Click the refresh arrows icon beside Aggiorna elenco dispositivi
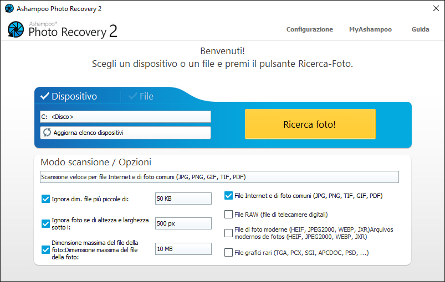Image resolution: width=445 pixels, height=282 pixels. pyautogui.click(x=47, y=133)
